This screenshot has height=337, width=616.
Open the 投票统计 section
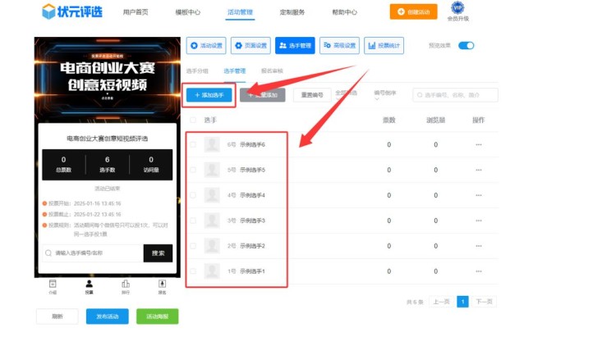[384, 47]
